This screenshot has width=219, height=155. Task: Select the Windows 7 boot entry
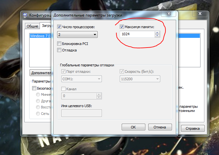pos(41,36)
